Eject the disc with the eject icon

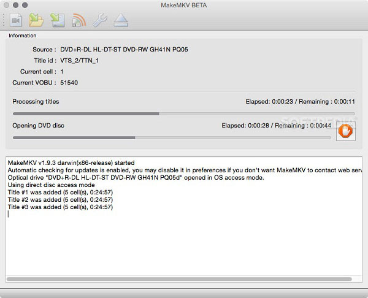(121, 20)
